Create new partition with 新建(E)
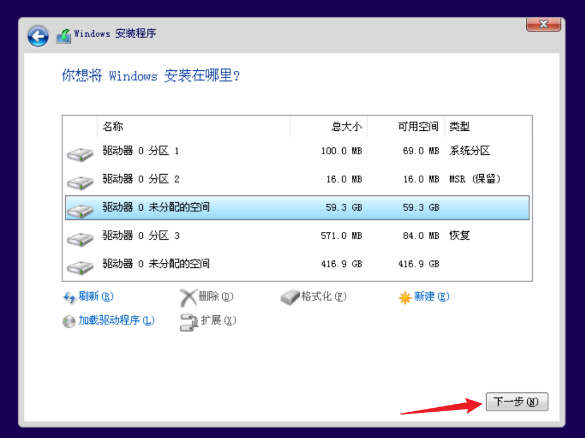This screenshot has height=438, width=585. coord(432,296)
